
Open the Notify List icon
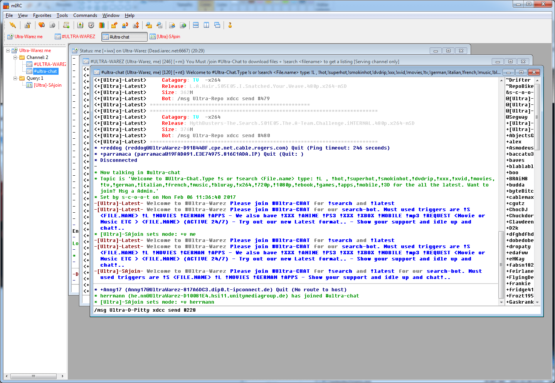pos(172,25)
